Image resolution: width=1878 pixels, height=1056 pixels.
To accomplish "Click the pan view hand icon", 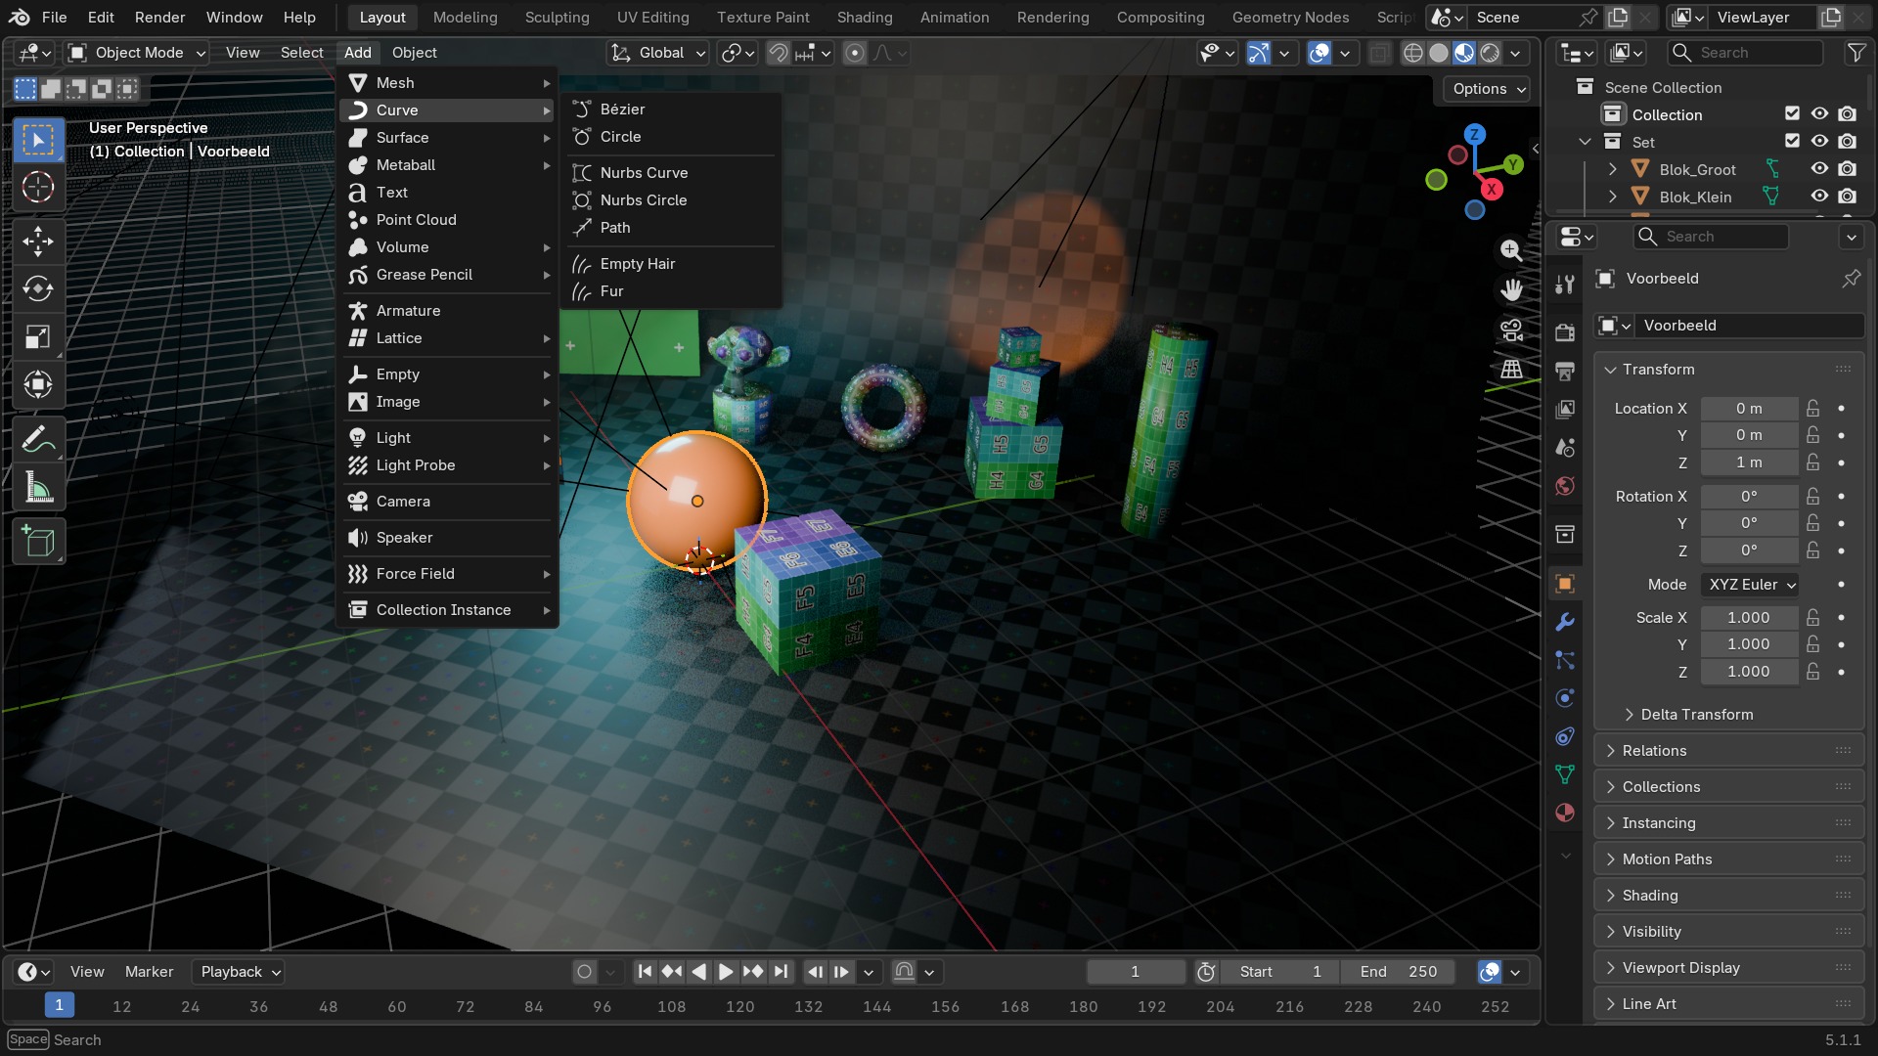I will 1511,289.
